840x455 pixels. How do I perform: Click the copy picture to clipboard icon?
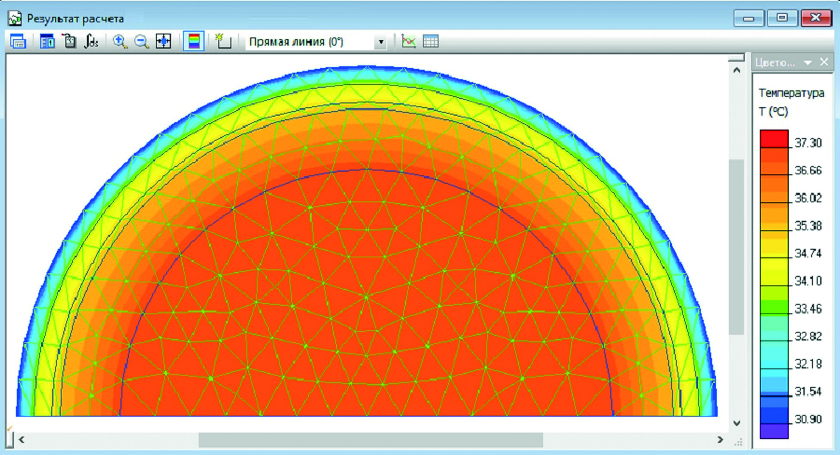click(69, 42)
